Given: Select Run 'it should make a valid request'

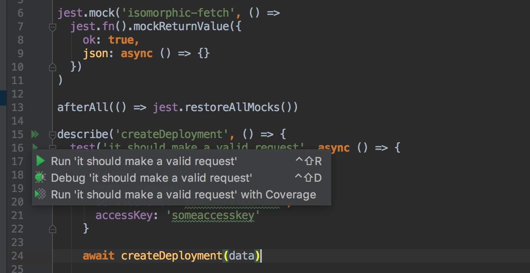Looking at the screenshot, I should [x=144, y=161].
